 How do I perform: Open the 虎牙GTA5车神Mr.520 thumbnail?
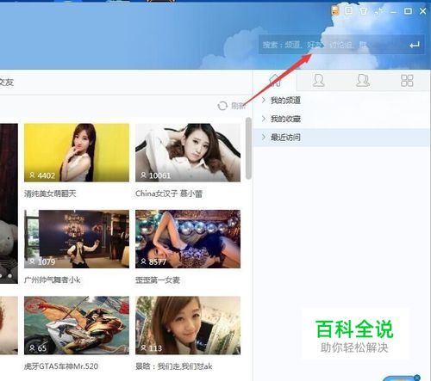point(77,325)
